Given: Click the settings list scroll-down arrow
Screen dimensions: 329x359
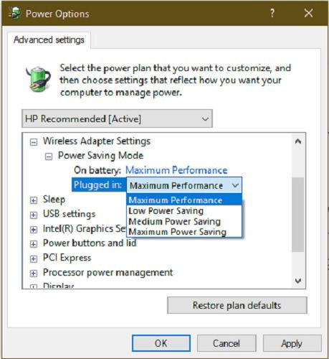Looking at the screenshot, I should pos(298,281).
